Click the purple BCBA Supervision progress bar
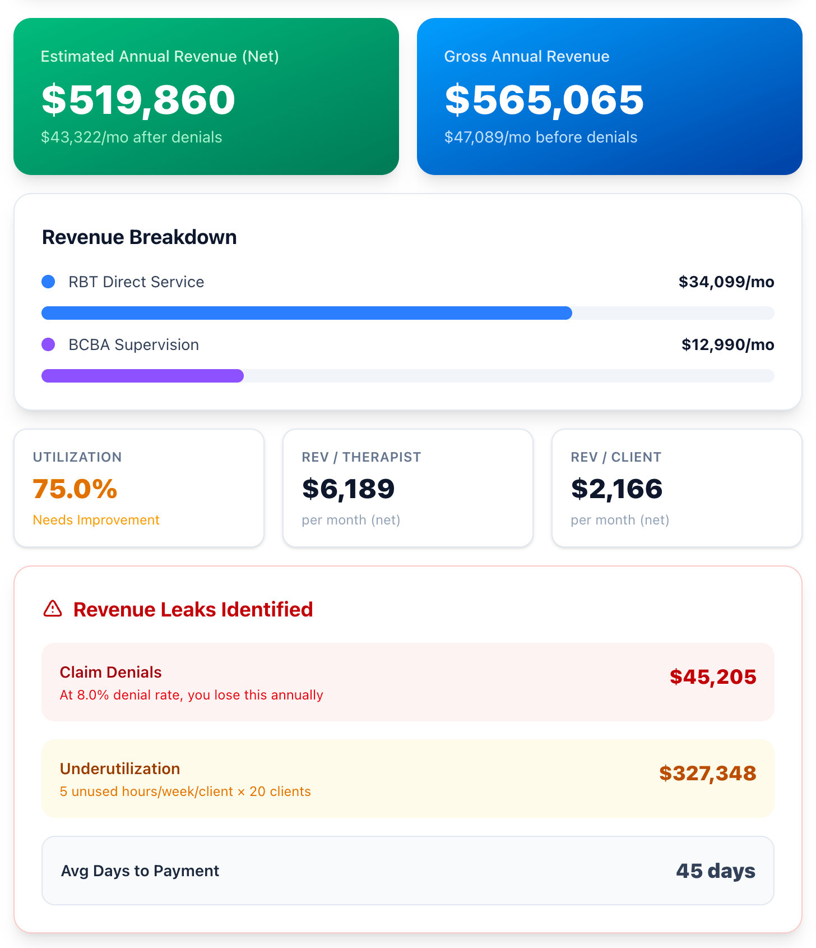This screenshot has width=816, height=948. (142, 376)
